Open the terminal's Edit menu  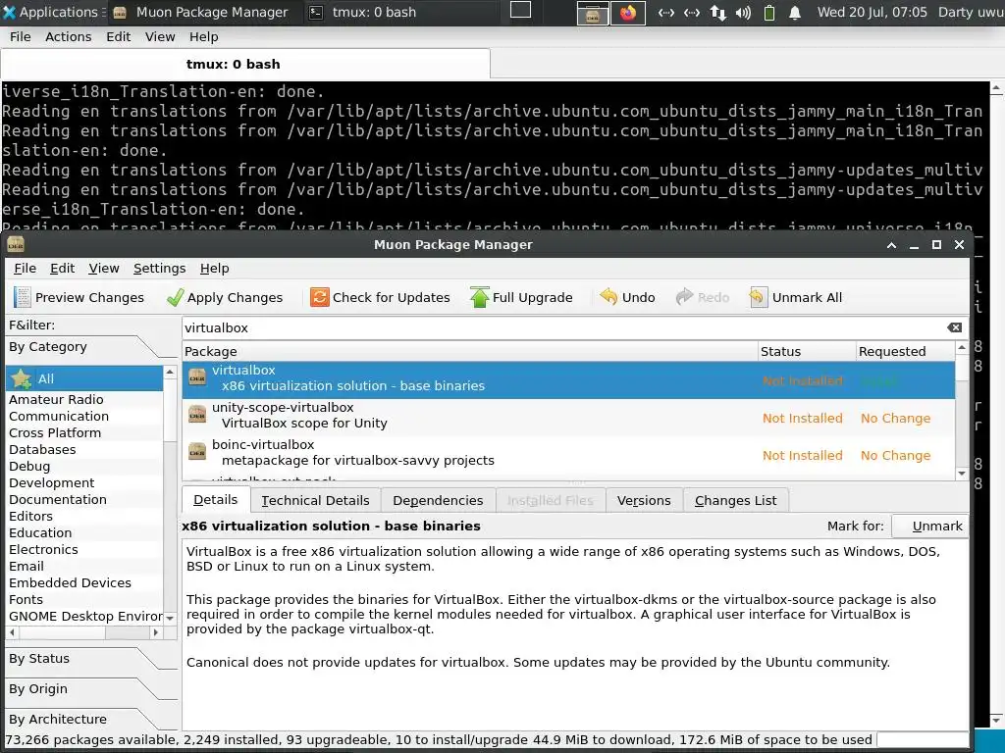tap(118, 36)
